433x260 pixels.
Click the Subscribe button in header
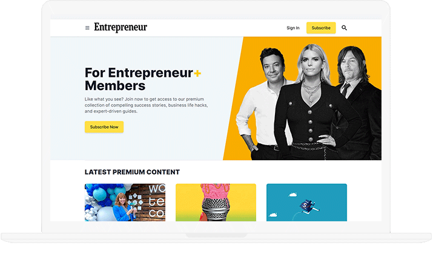click(321, 28)
